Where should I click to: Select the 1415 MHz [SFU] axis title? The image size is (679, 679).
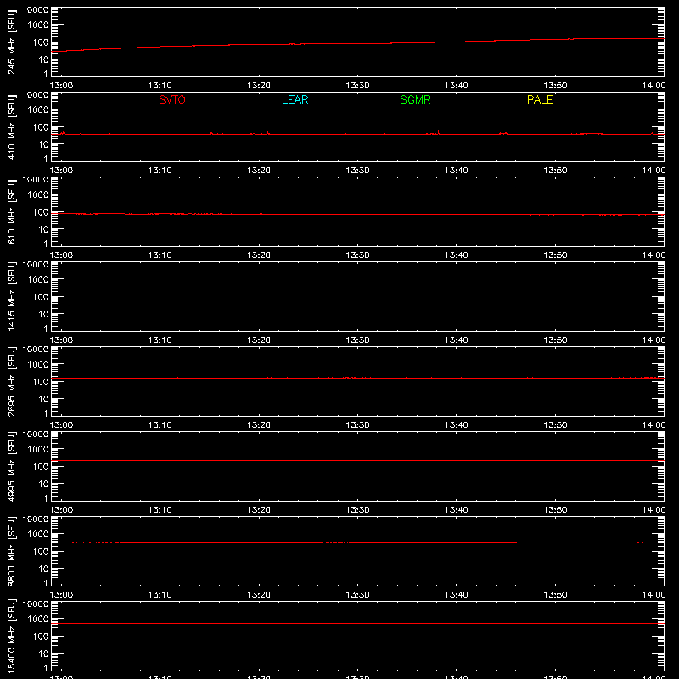[11, 297]
